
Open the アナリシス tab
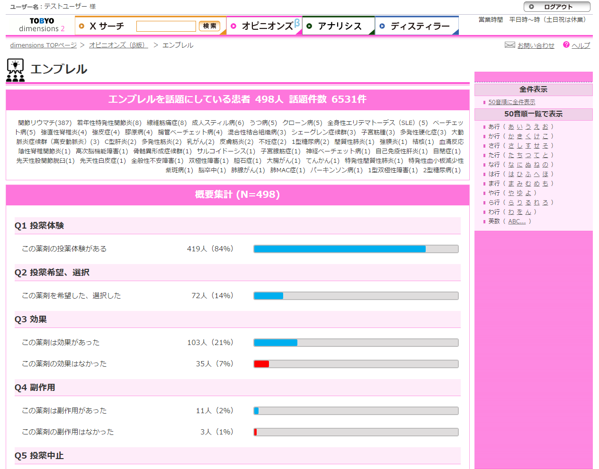point(339,26)
